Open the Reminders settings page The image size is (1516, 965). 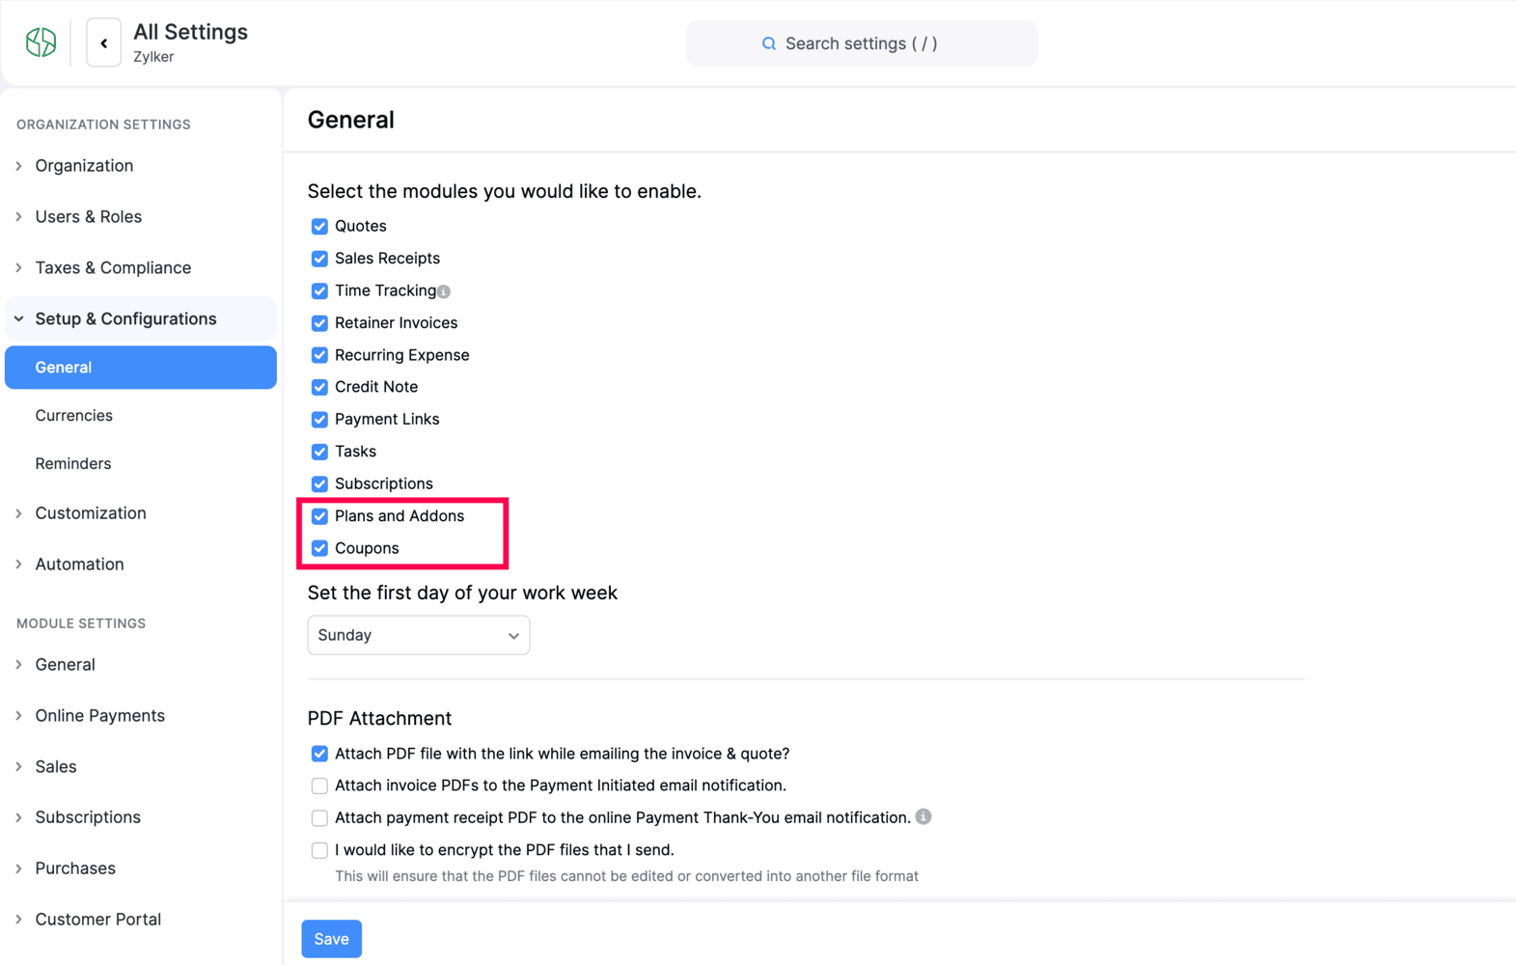(x=73, y=464)
